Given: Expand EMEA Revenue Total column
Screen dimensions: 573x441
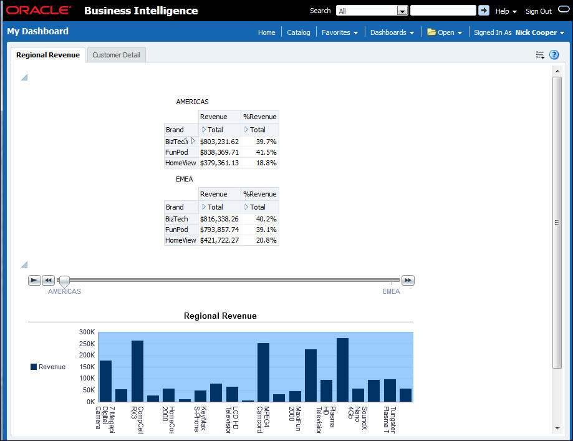Looking at the screenshot, I should pyautogui.click(x=203, y=207).
